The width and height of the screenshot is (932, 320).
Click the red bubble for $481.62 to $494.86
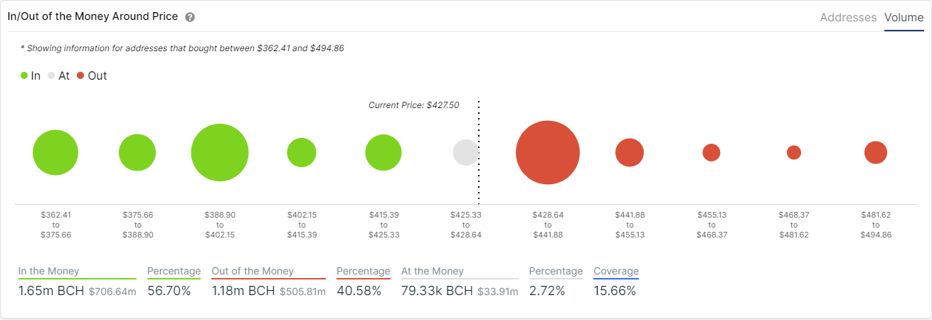(x=876, y=153)
